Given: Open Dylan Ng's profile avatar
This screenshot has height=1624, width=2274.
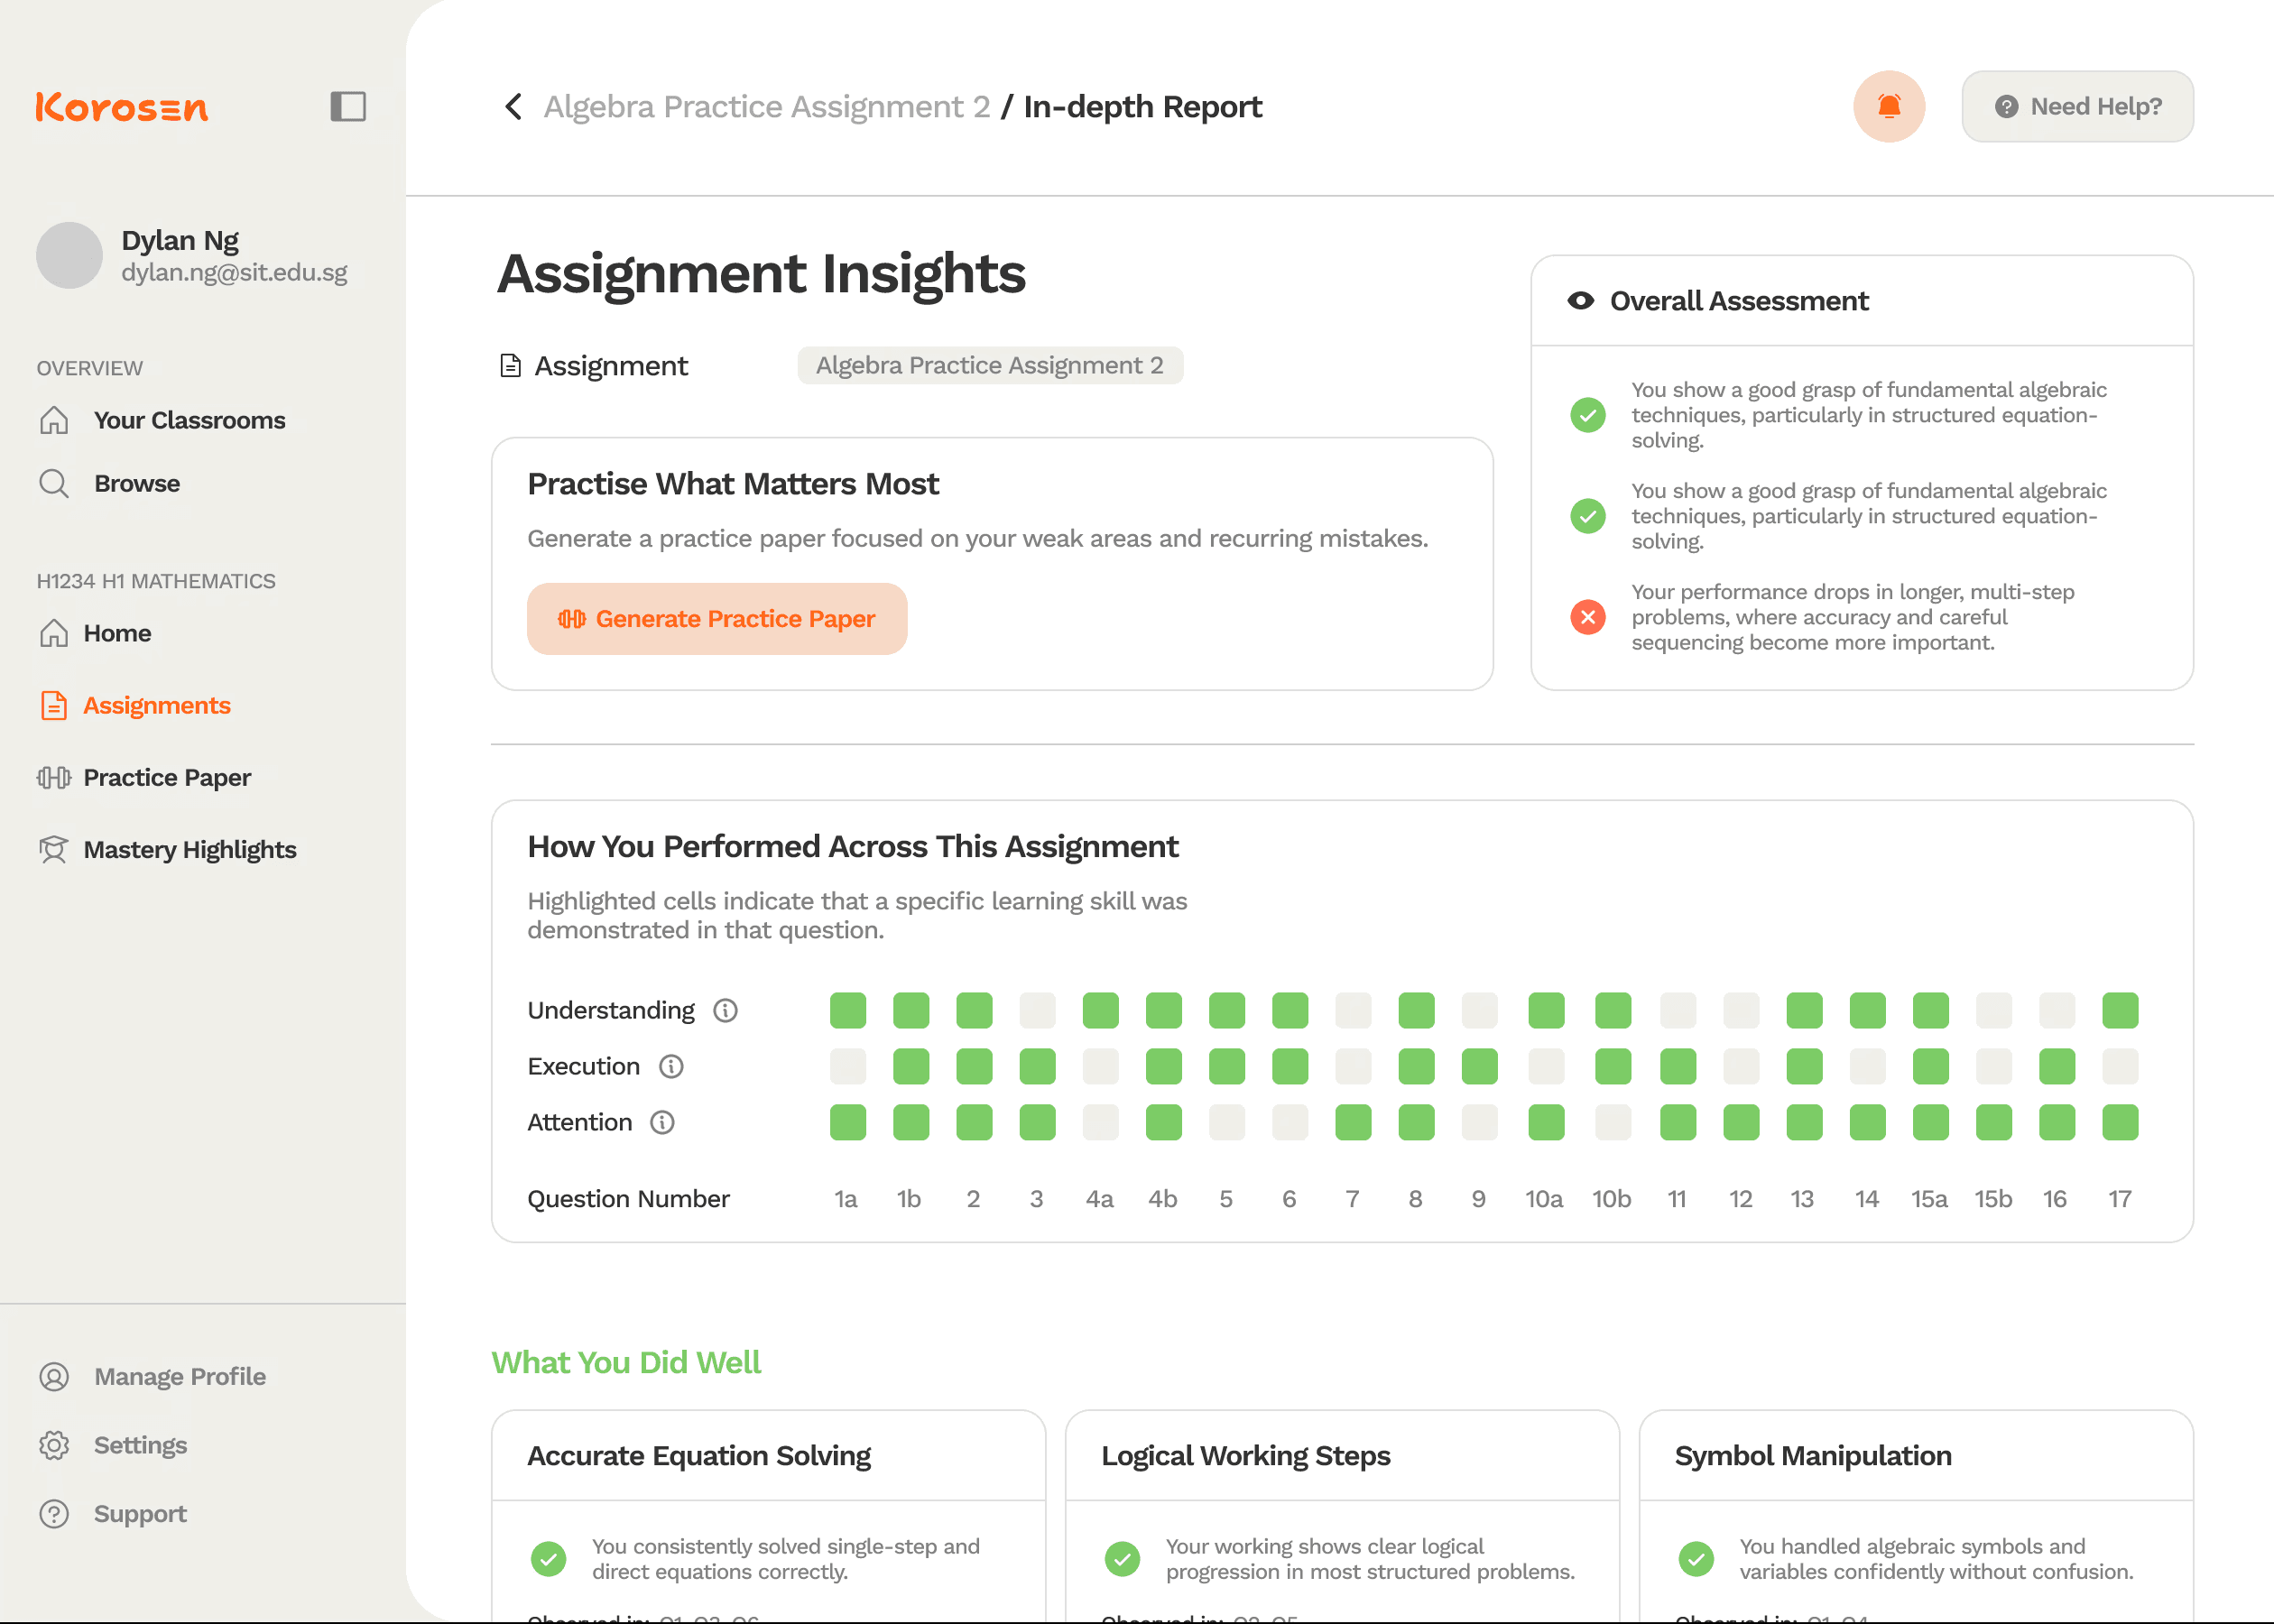Looking at the screenshot, I should 69,255.
